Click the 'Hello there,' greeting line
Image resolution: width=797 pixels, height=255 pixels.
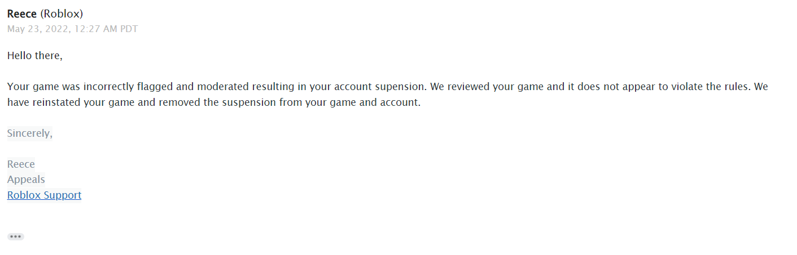click(x=34, y=56)
